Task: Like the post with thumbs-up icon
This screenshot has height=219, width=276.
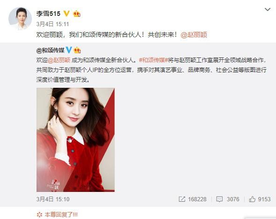Action: (x=252, y=199)
